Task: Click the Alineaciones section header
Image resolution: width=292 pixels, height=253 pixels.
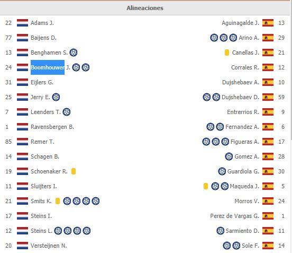Action: (x=145, y=8)
